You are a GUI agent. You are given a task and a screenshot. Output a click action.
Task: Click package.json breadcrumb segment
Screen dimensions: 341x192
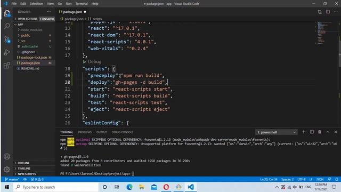pos(74,19)
